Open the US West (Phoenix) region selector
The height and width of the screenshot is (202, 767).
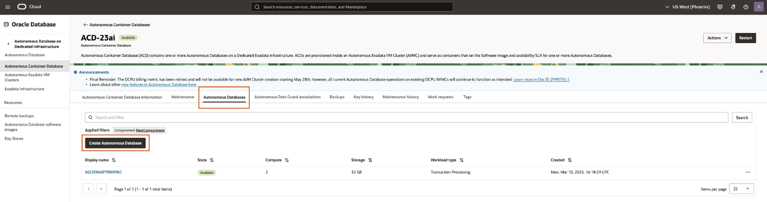click(x=687, y=7)
